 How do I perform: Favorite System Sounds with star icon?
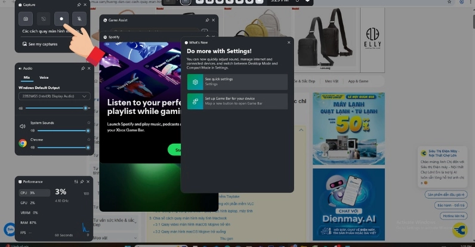click(x=89, y=122)
